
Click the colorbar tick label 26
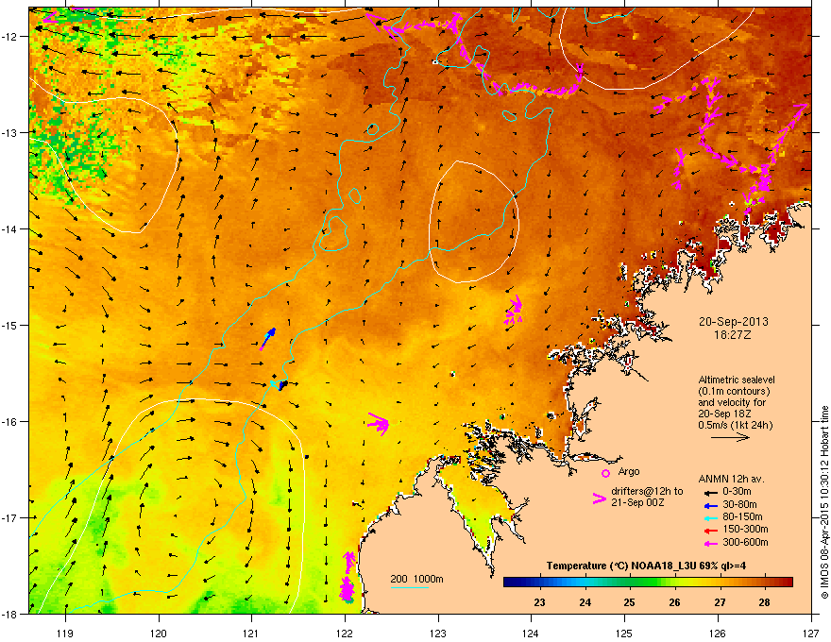(x=674, y=602)
